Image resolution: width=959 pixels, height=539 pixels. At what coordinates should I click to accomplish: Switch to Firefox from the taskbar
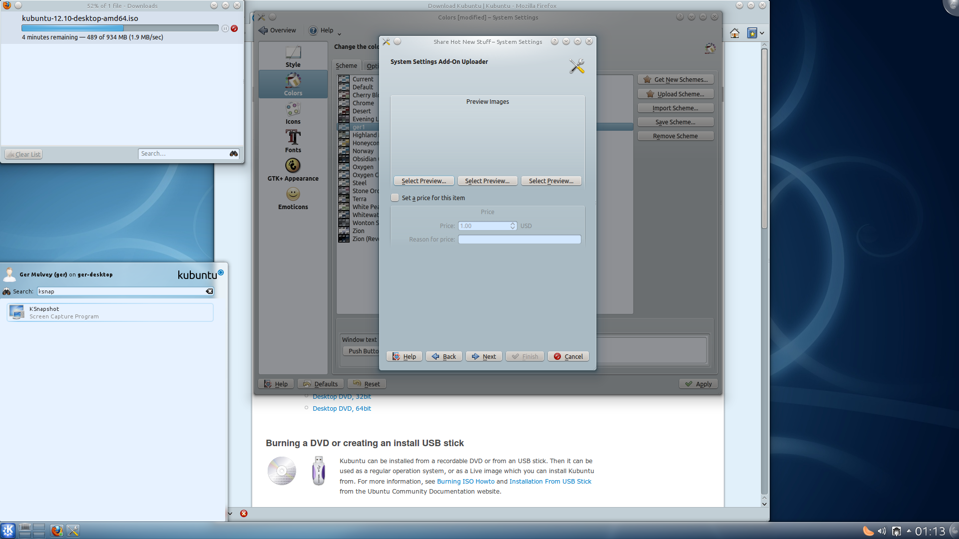tap(57, 531)
